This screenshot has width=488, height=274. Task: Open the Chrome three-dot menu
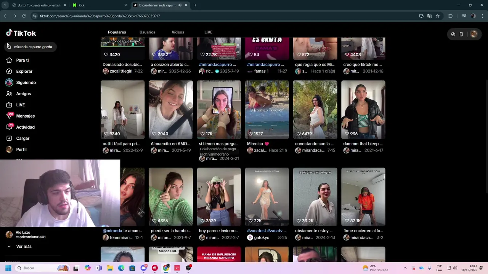pyautogui.click(x=483, y=16)
